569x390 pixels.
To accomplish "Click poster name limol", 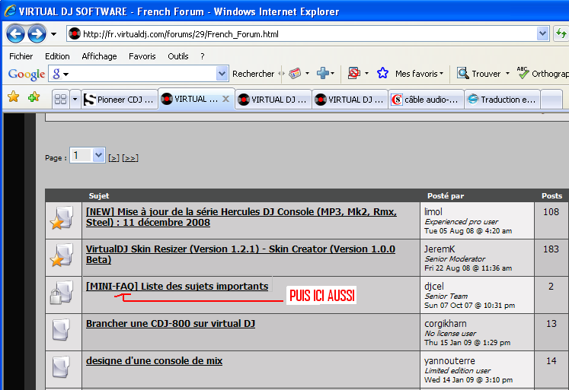I will click(x=433, y=211).
